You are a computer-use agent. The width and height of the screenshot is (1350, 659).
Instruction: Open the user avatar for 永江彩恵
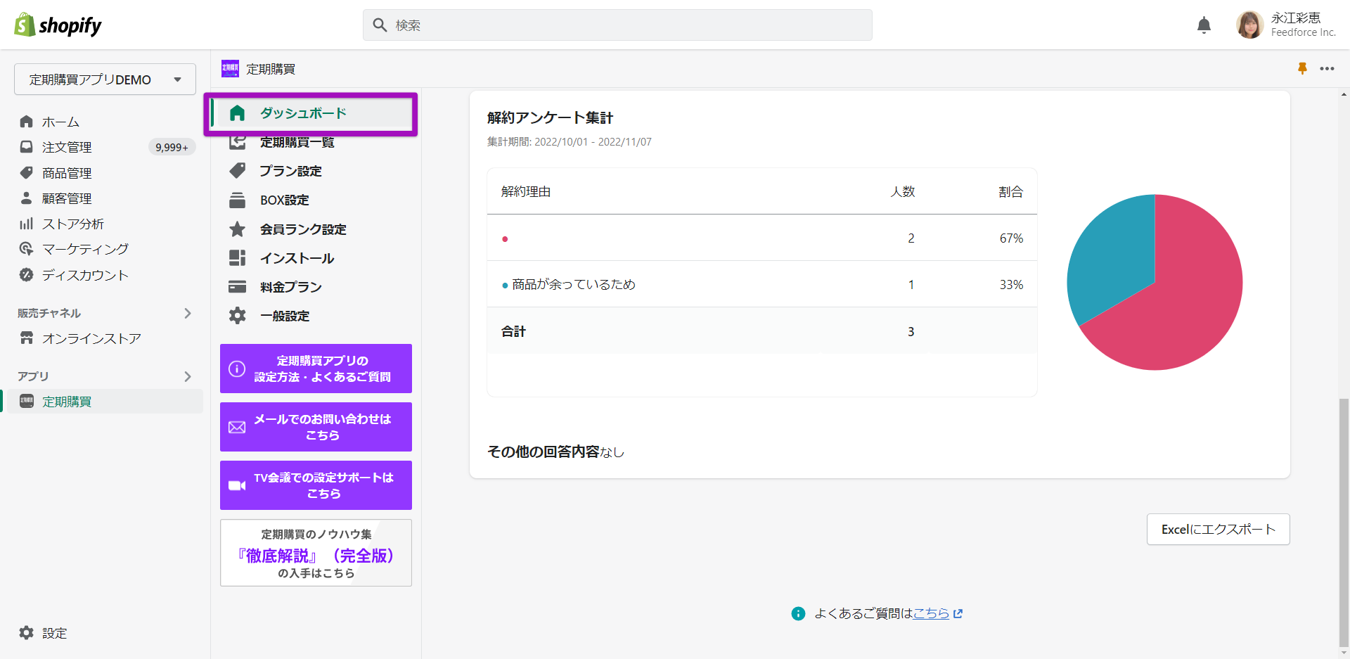point(1249,25)
